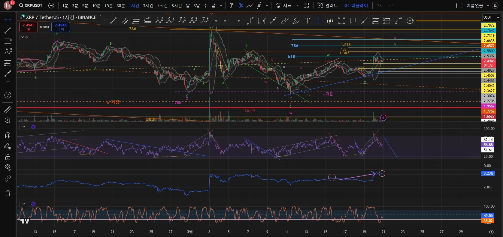503x237 pixels.
Task: Expand the chart style dropdown
Action: [267, 5]
